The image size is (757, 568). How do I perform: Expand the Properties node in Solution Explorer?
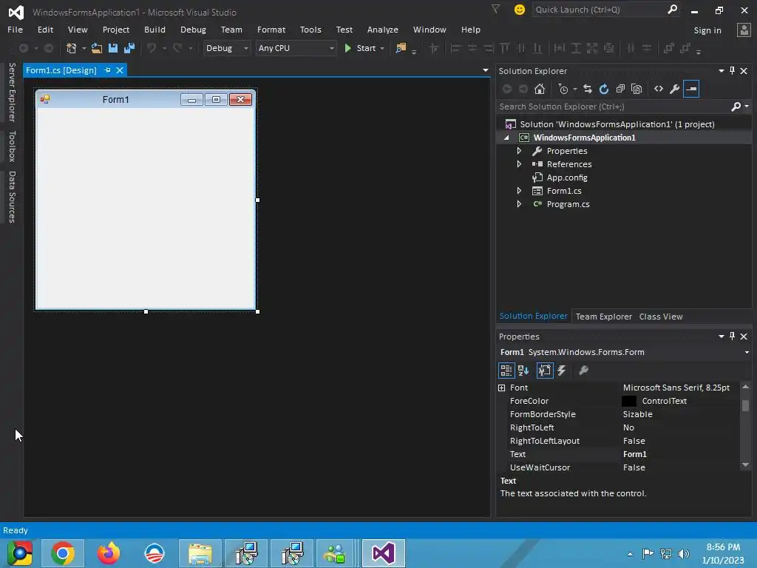click(x=519, y=151)
